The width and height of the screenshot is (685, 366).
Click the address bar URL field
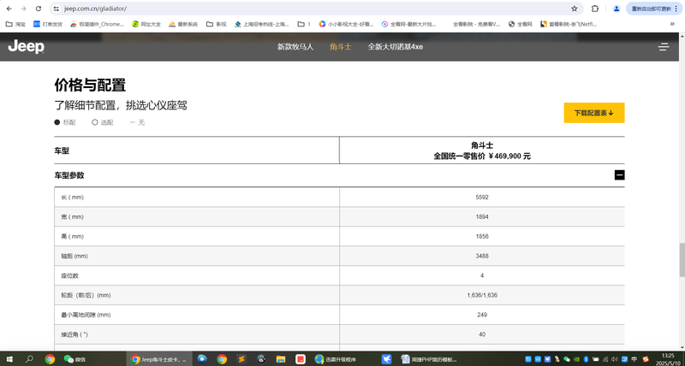[314, 9]
